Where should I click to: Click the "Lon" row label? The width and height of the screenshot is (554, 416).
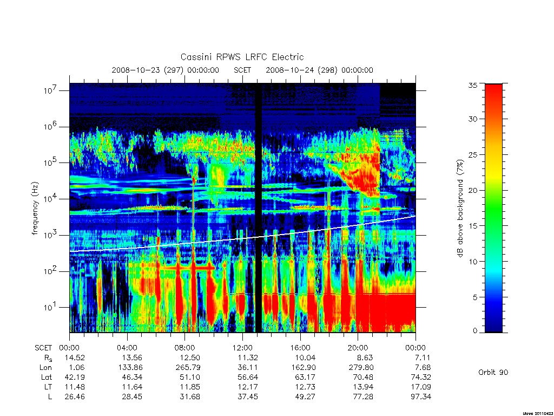point(45,367)
